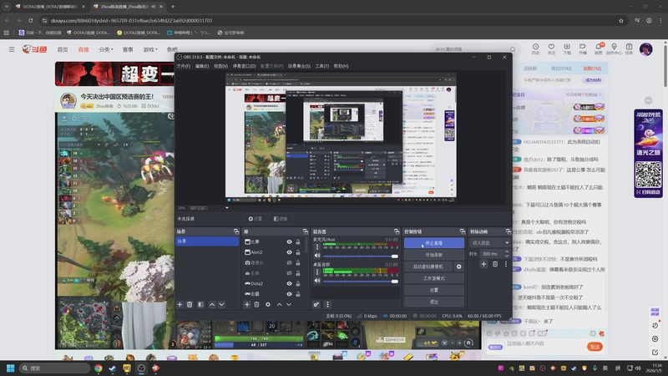
Task: Mute the 桌面音频 speaker icon
Action: pos(317,281)
